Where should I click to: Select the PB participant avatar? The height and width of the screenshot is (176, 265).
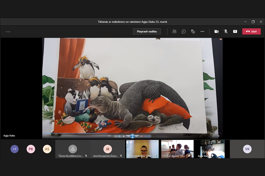point(31,149)
